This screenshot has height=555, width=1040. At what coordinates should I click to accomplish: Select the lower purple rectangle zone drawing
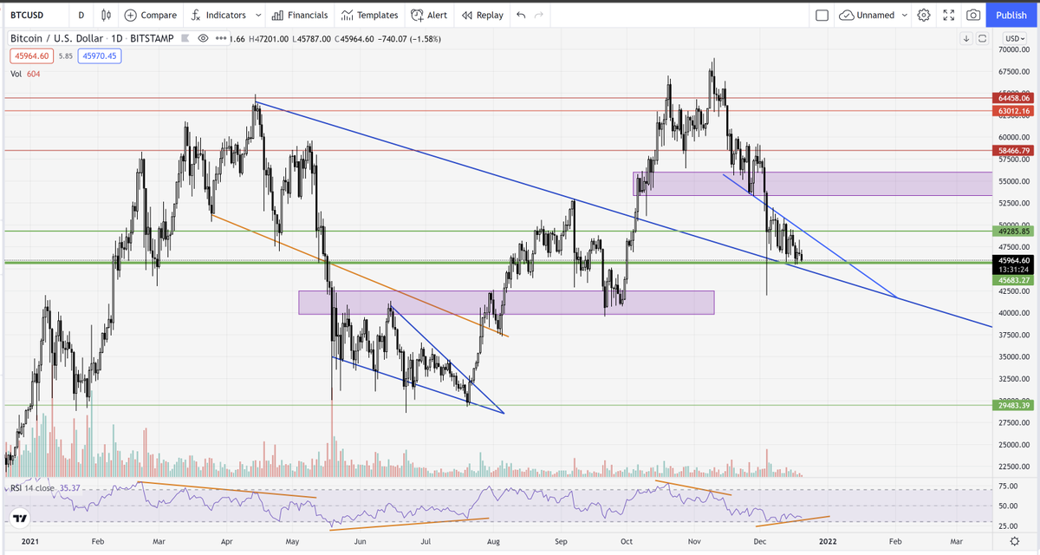point(506,302)
